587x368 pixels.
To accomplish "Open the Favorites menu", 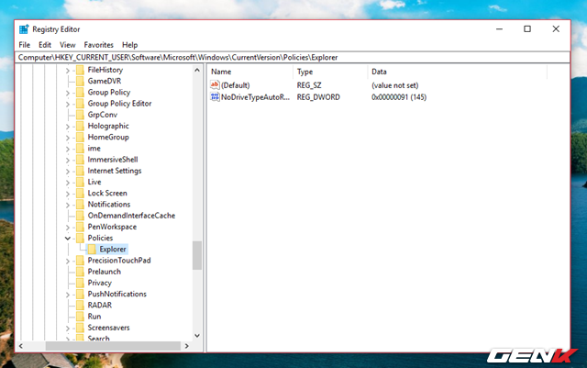I will (98, 45).
